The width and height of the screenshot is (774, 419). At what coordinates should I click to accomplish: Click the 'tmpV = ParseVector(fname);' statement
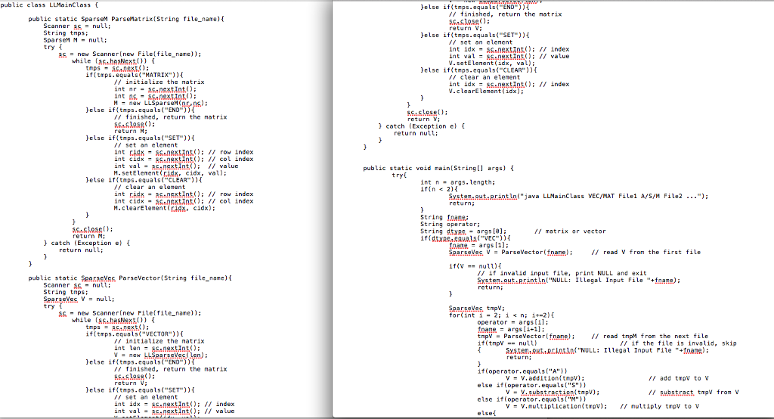point(526,336)
